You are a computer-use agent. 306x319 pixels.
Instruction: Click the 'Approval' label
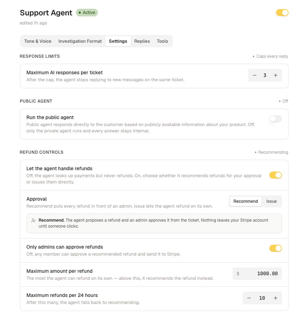[37, 199]
